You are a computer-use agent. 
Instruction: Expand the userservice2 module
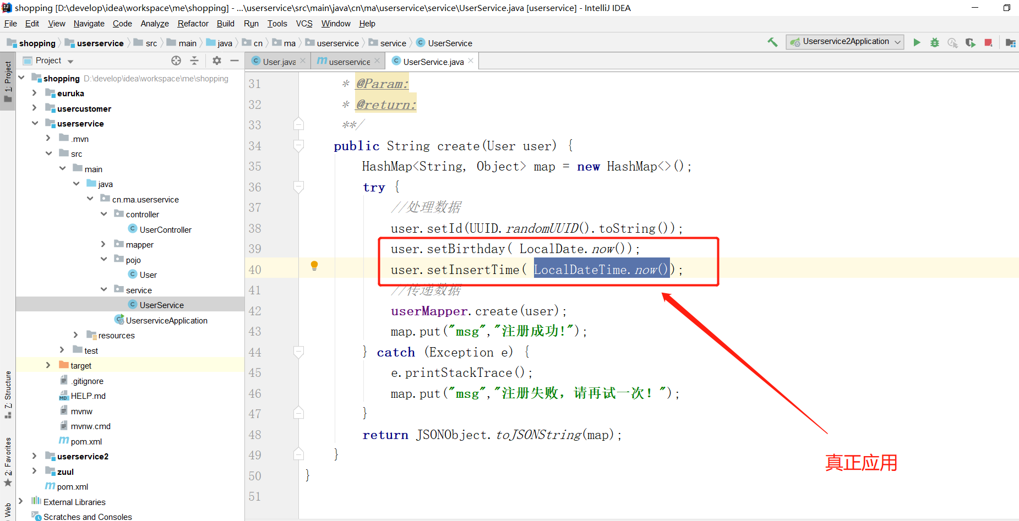[34, 456]
